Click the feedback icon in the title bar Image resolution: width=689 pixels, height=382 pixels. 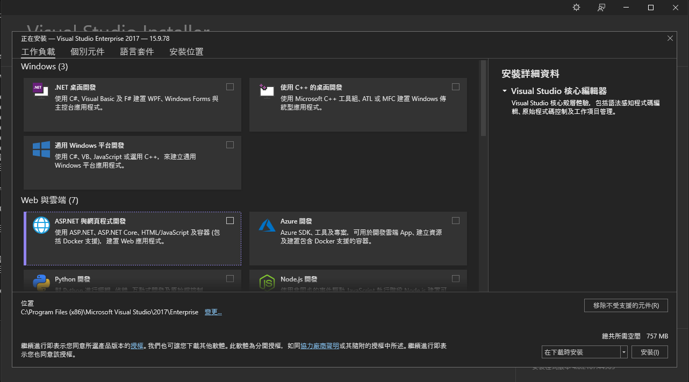(x=601, y=8)
